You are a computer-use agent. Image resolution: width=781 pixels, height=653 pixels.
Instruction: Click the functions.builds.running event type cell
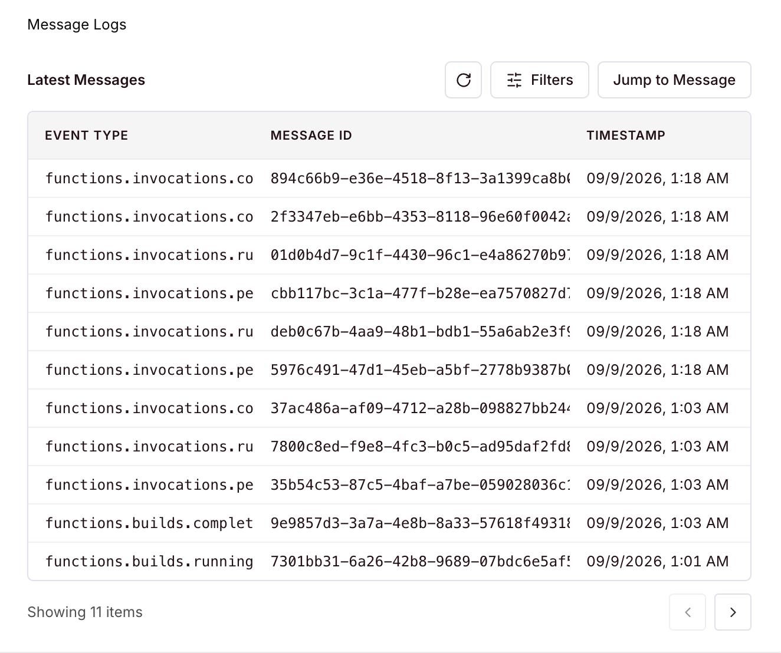click(149, 561)
